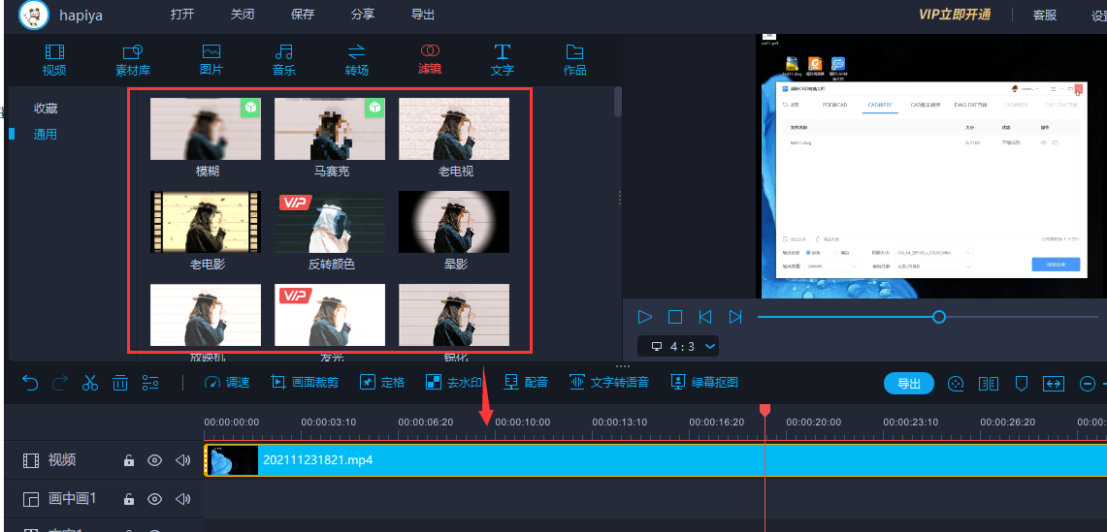Select the 去水印 watermark removal tool

coord(453,383)
